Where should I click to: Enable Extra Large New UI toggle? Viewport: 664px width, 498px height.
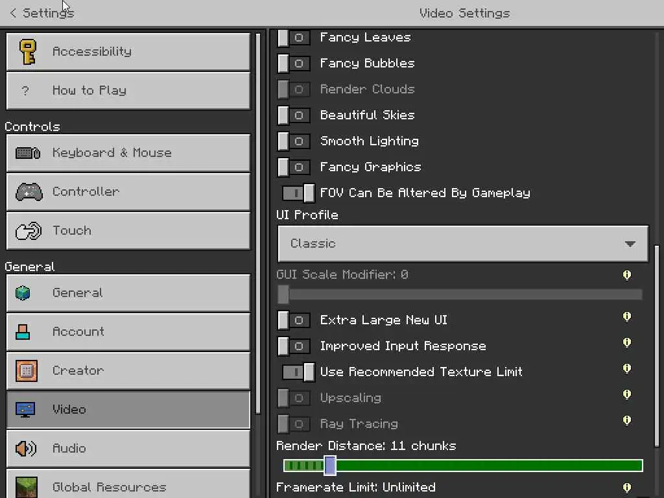click(294, 320)
